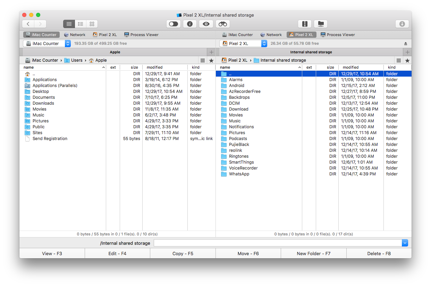This screenshot has height=286, width=431.
Task: Toggle the dual-pane switch in the toolbar
Action: coord(173,24)
